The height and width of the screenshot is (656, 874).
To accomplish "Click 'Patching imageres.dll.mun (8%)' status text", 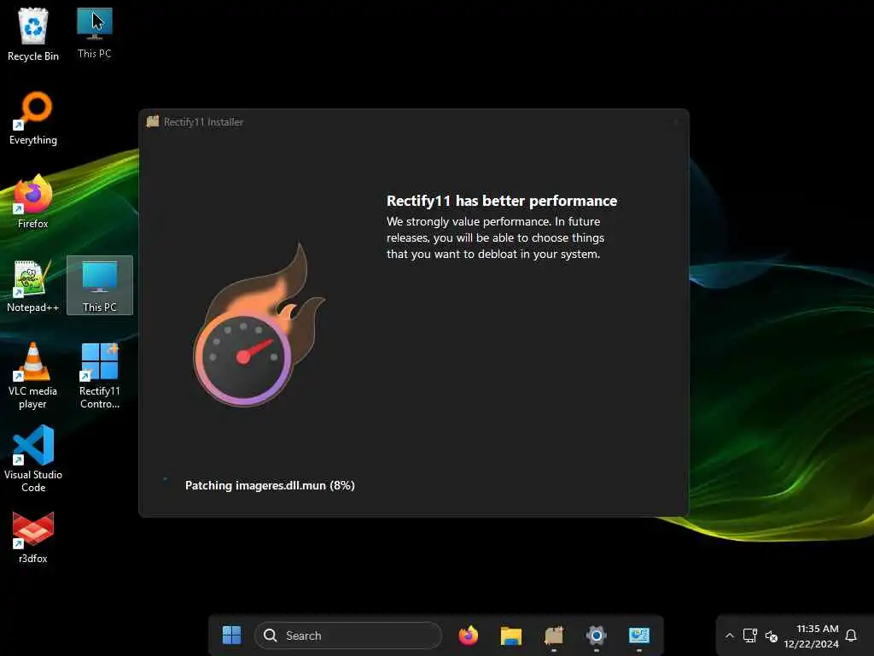I will [x=270, y=485].
